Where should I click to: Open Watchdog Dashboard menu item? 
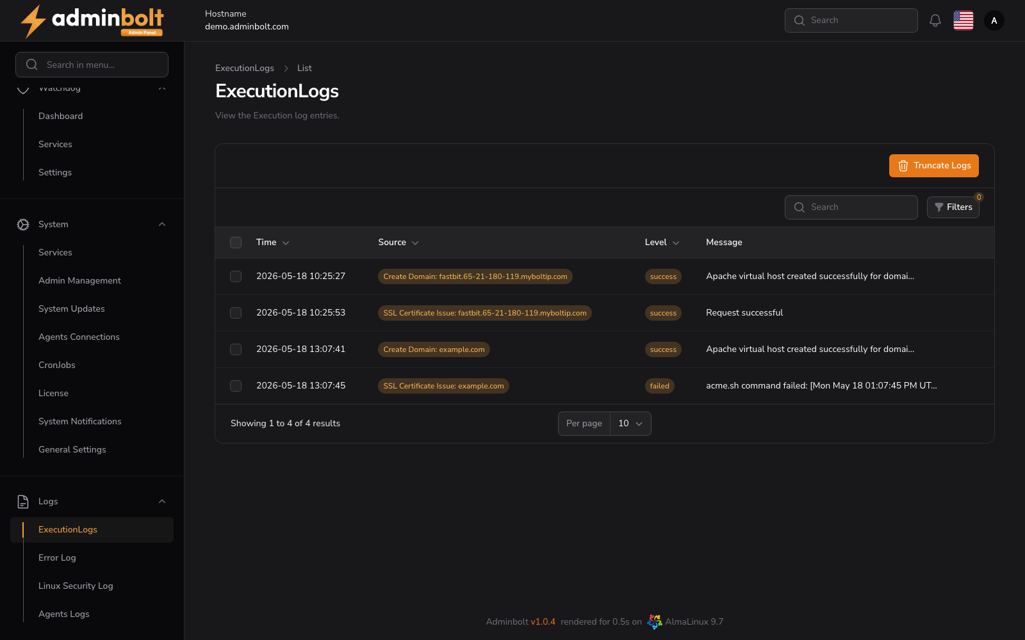pyautogui.click(x=60, y=116)
